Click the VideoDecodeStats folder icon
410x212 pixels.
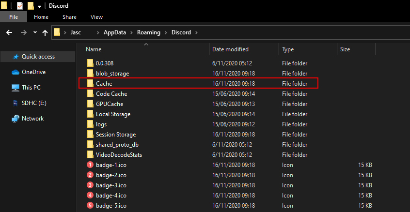pos(90,154)
